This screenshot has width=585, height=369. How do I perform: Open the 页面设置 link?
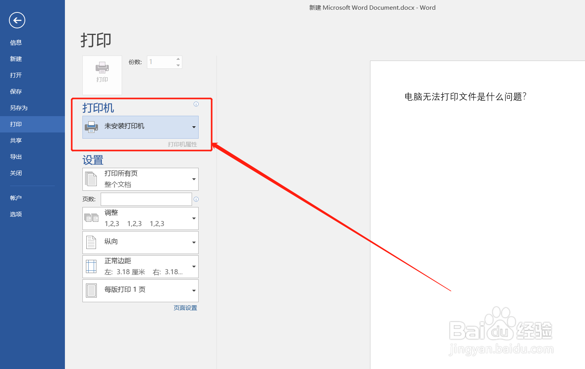185,308
